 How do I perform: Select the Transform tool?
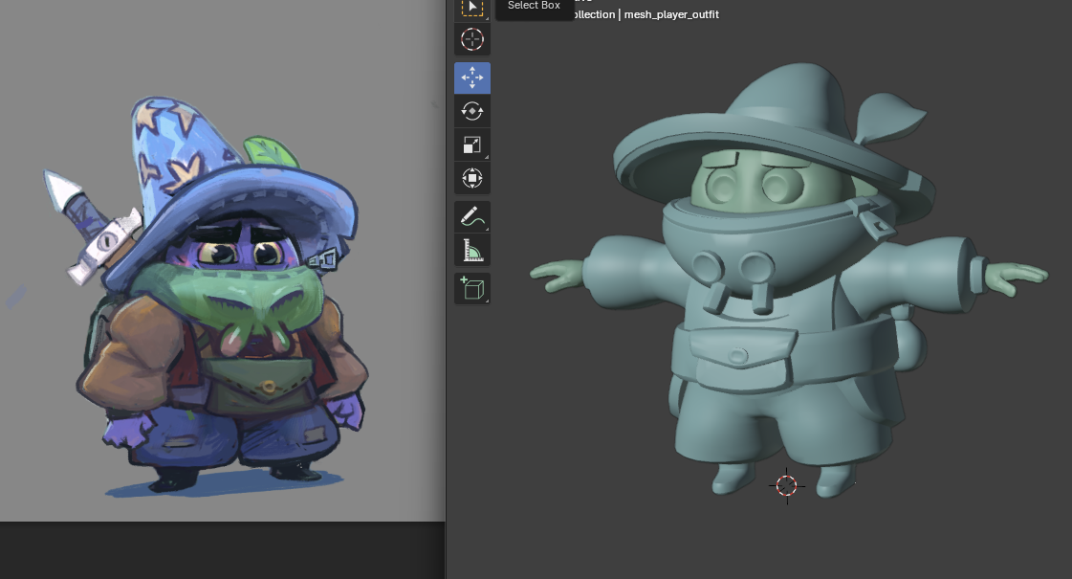click(x=471, y=178)
